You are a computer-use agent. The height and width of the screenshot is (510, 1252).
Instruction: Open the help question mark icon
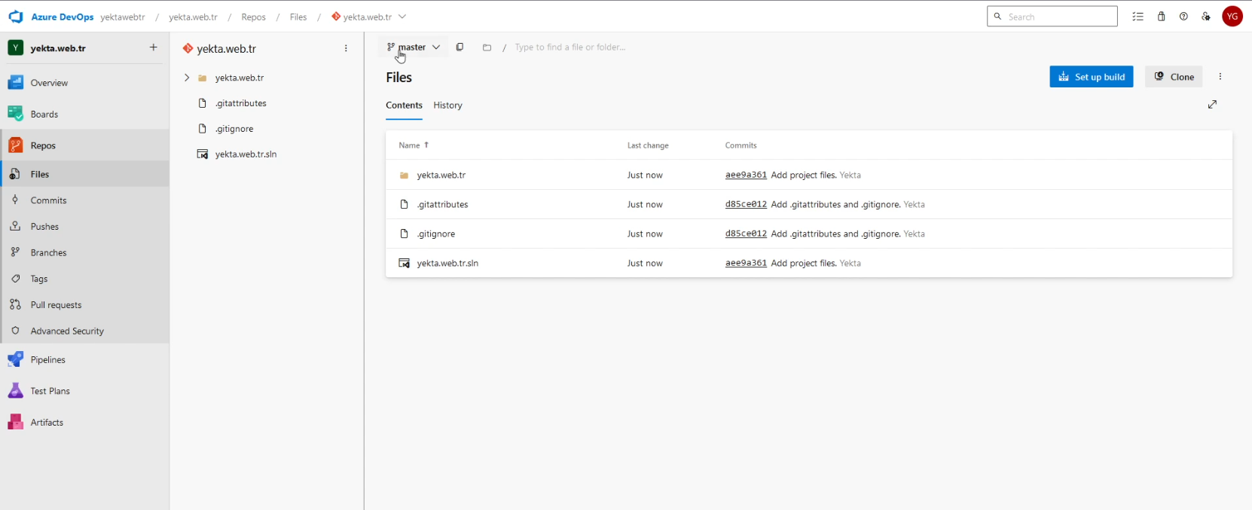tap(1183, 17)
